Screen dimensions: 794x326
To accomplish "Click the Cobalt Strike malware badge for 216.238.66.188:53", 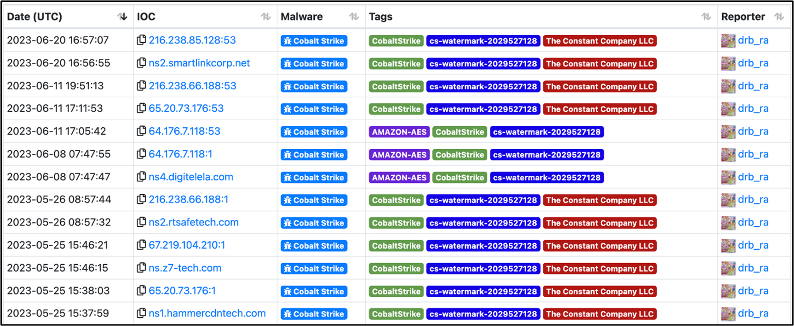I will click(x=314, y=86).
